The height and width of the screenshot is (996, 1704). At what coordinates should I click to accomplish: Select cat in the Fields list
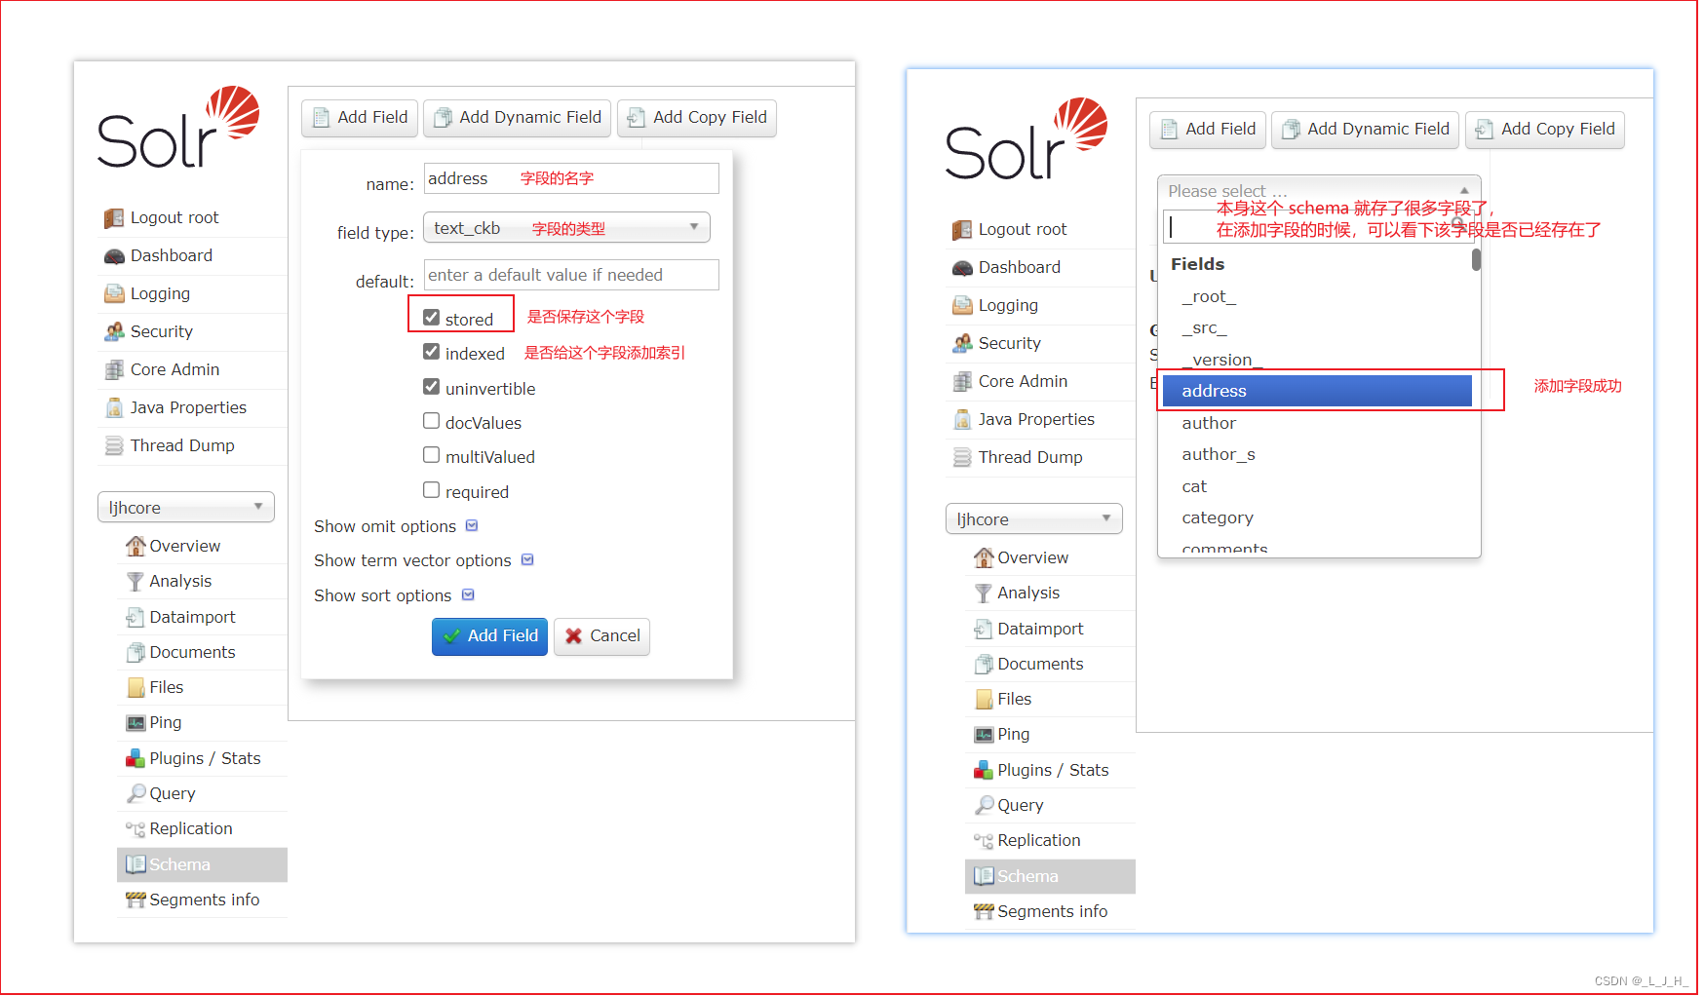1317,486
